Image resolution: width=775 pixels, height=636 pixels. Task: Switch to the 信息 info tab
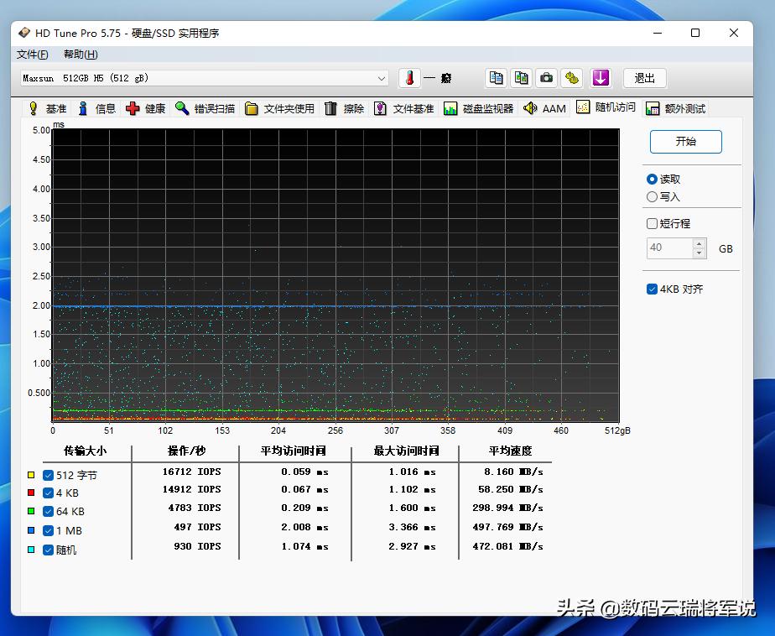coord(97,108)
